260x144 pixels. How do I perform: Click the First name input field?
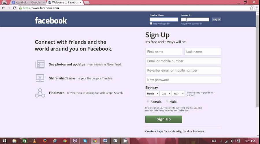pos(164,52)
